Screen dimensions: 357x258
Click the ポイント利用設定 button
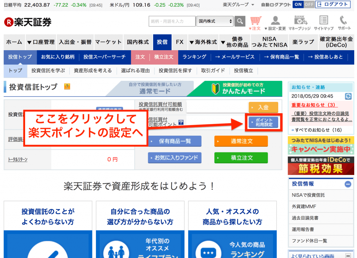coord(264,122)
